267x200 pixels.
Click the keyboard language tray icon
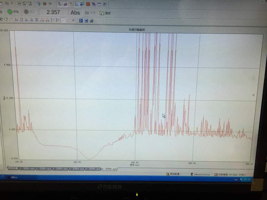(x=236, y=180)
